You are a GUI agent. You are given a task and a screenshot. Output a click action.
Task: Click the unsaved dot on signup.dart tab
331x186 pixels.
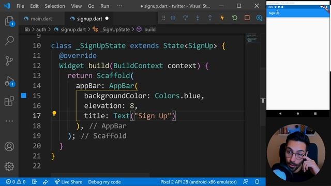pos(107,19)
